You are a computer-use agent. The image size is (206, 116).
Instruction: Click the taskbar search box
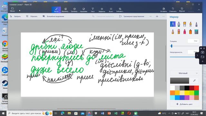pyautogui.click(x=29, y=113)
